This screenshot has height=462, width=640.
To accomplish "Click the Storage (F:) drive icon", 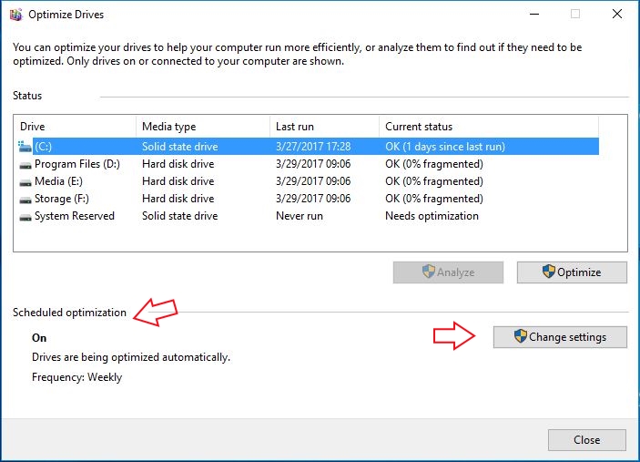I will point(25,200).
